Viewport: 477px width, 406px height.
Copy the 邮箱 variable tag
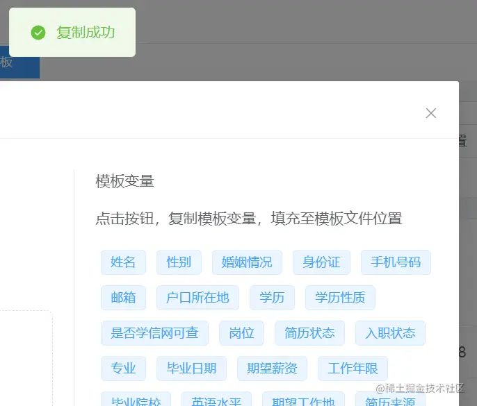point(123,298)
